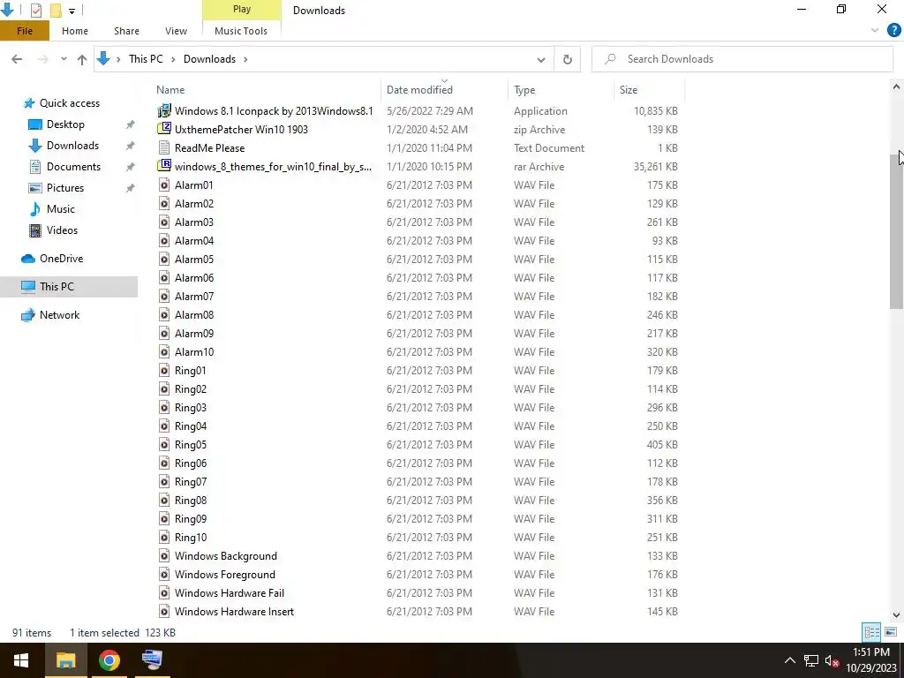
Task: Open Pictures in the navigation pane
Action: click(x=65, y=188)
